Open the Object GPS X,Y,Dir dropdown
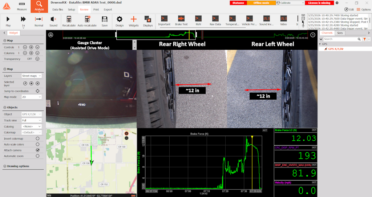This screenshot has height=197, width=372. point(32,114)
